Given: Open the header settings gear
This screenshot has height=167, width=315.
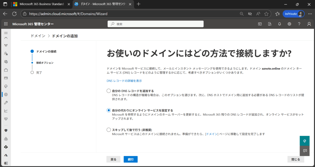Looking at the screenshot, I should click(x=289, y=24).
